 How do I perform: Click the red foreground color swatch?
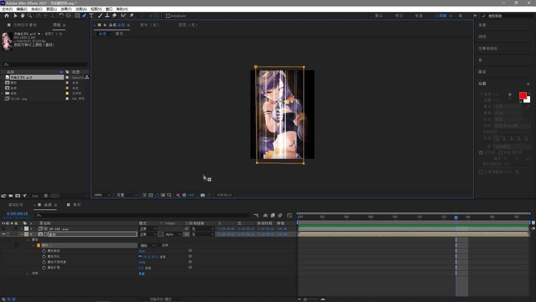[523, 95]
